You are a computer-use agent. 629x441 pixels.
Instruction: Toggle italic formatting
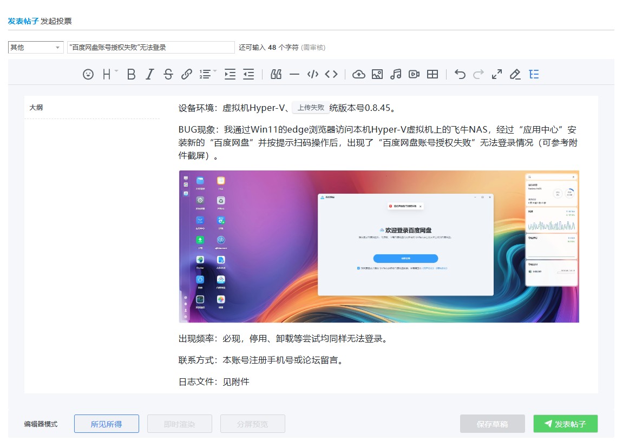pyautogui.click(x=149, y=74)
